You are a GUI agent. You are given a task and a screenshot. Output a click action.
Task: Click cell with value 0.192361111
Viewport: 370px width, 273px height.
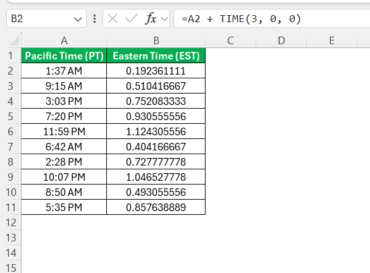point(156,71)
